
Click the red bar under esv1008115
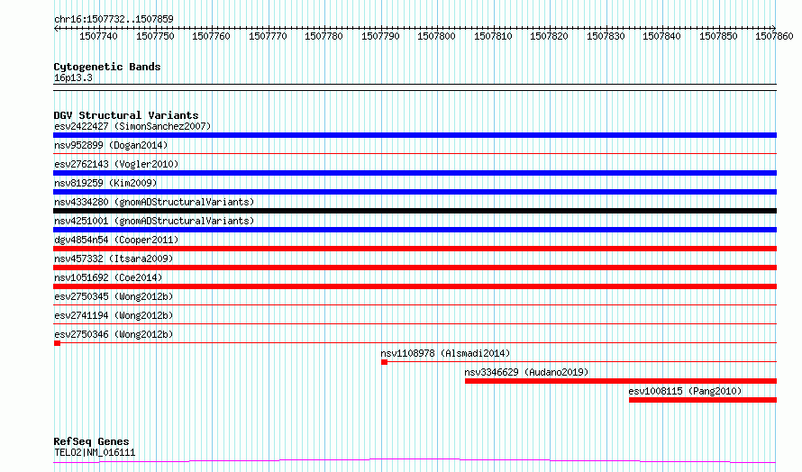point(703,400)
